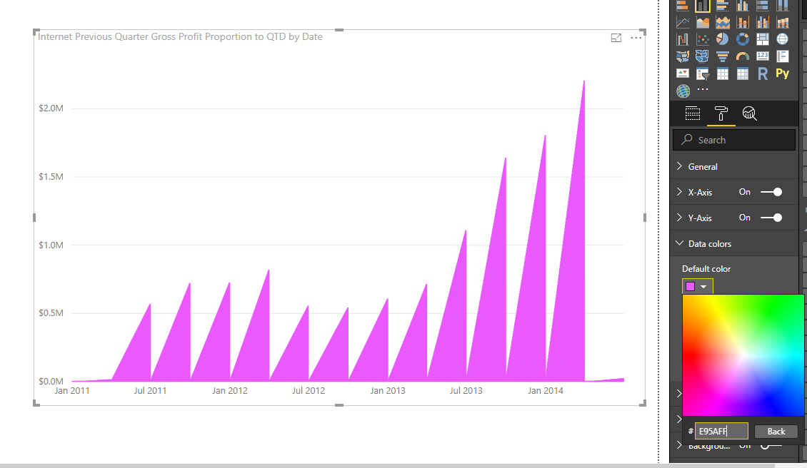Select the KPI visualization icon
807x468 pixels.
click(683, 73)
